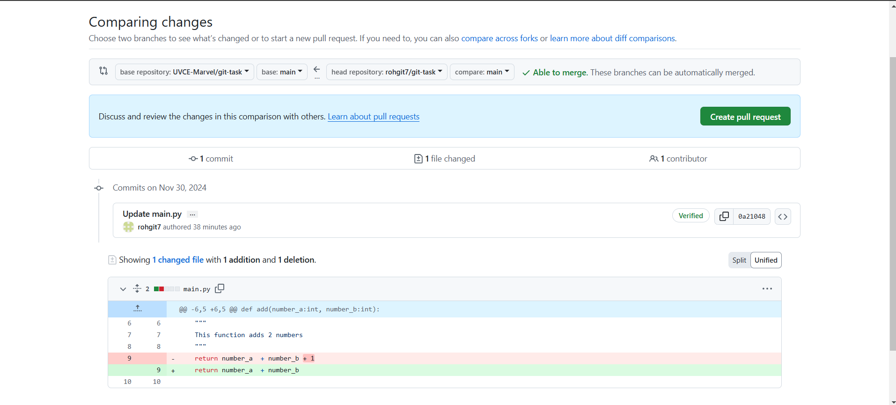Viewport: 896px width, 405px height.
Task: Click the 'This function adds 2 numbers' line
Action: [249, 335]
